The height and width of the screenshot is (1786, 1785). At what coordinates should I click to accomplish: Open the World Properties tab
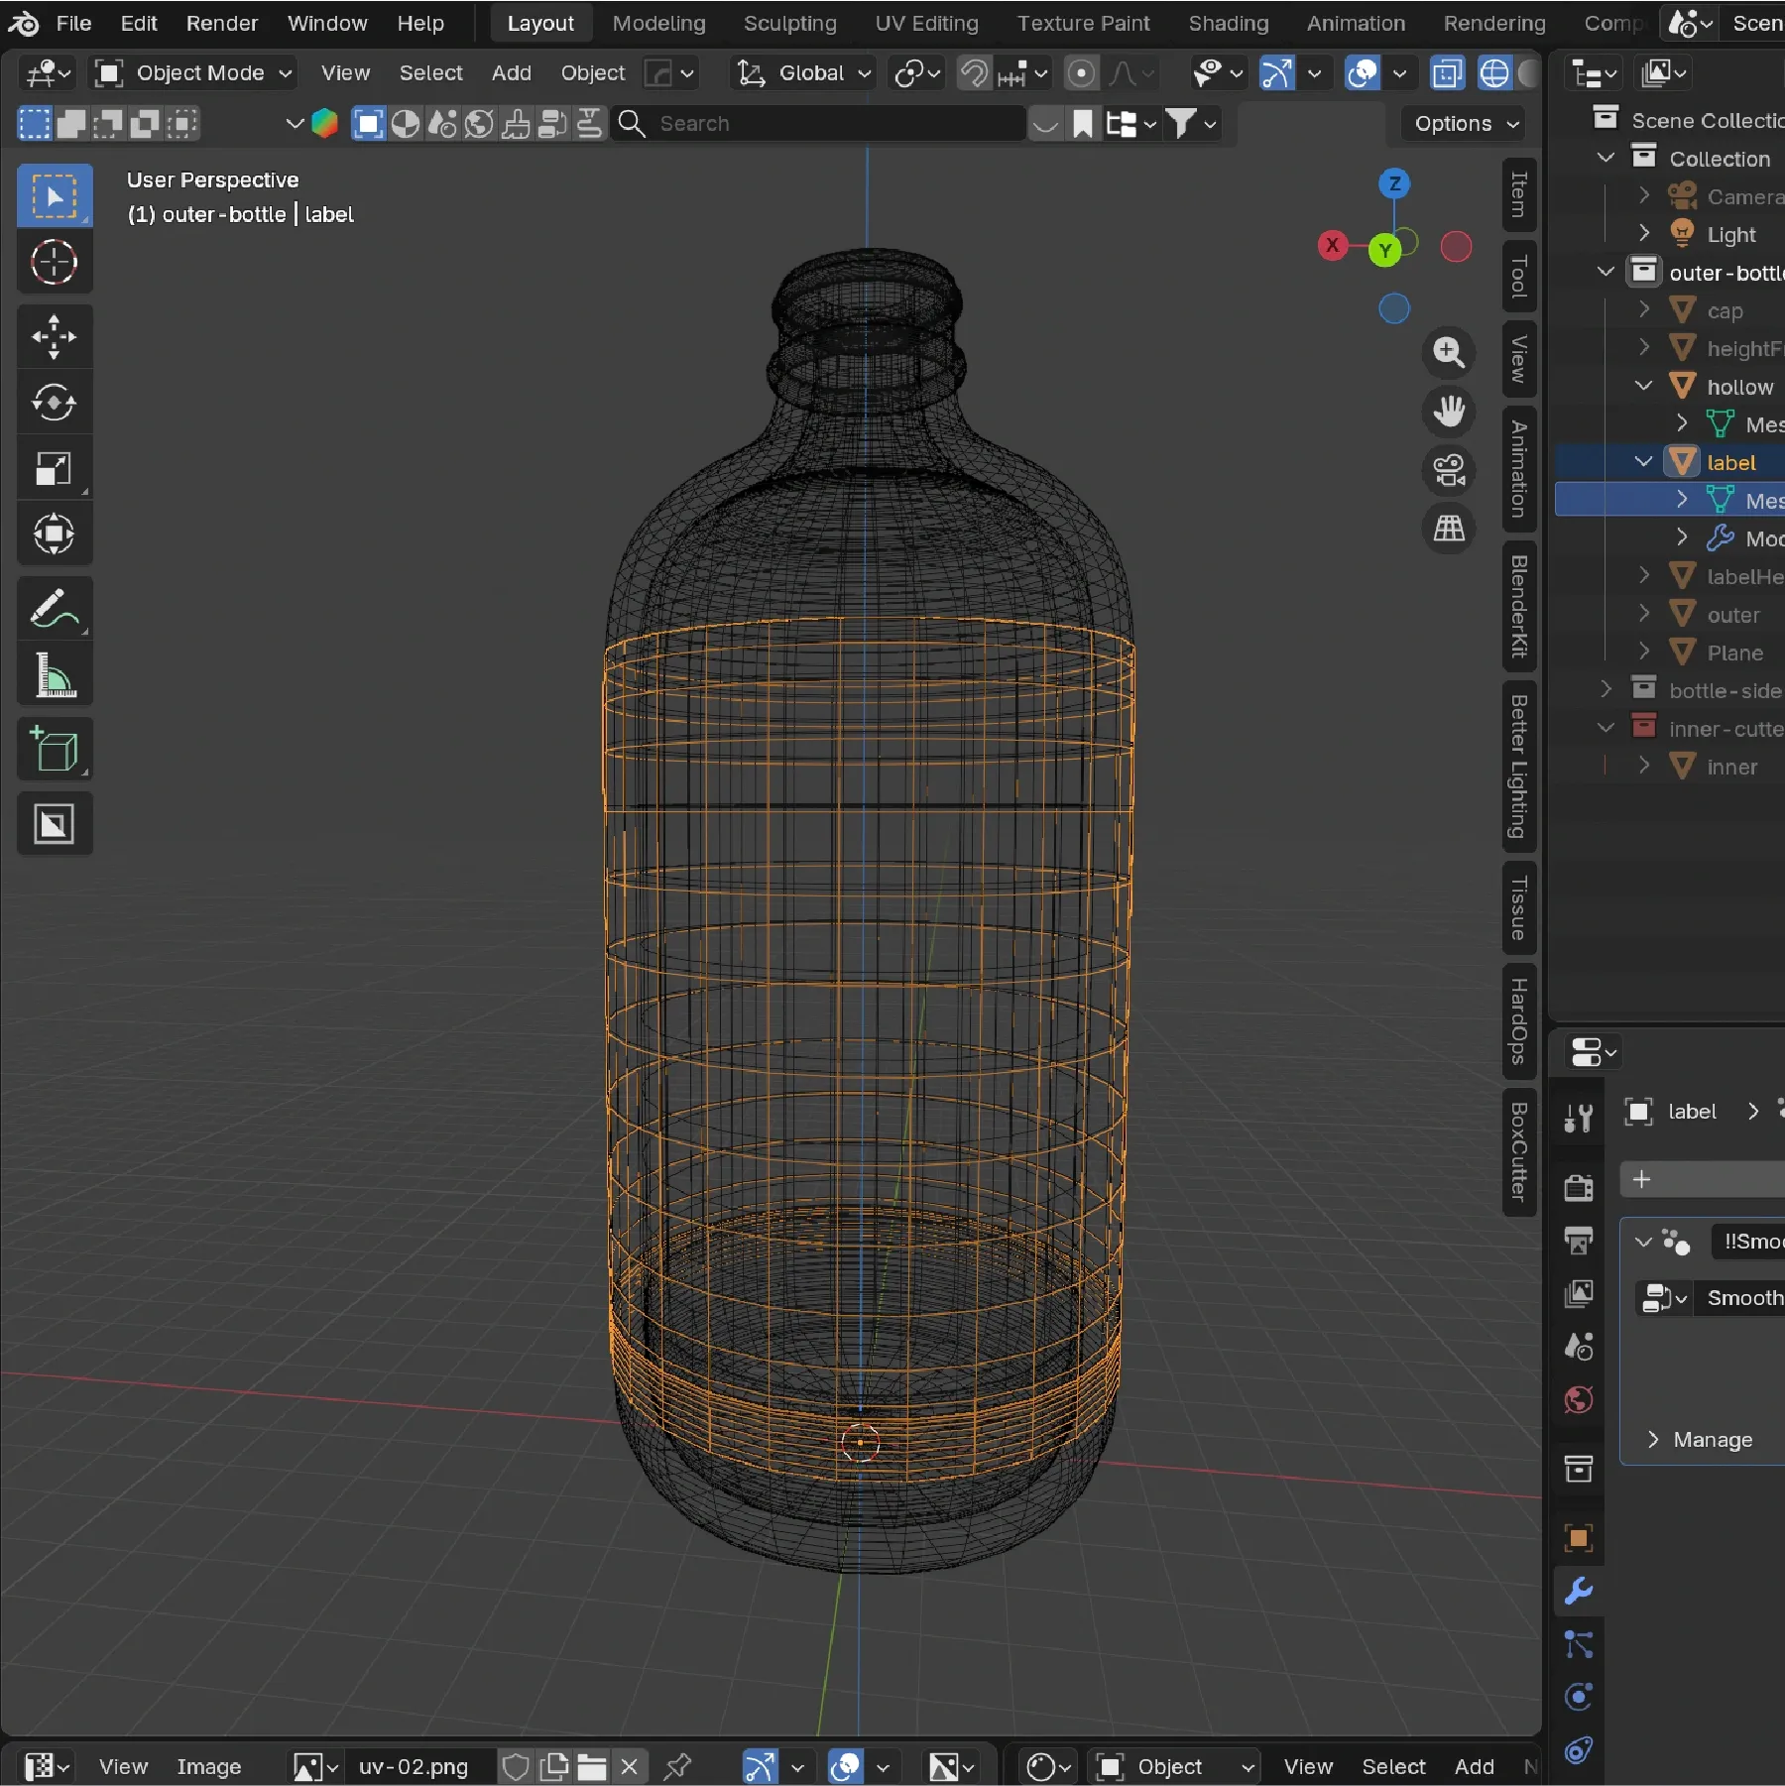tap(1578, 1400)
